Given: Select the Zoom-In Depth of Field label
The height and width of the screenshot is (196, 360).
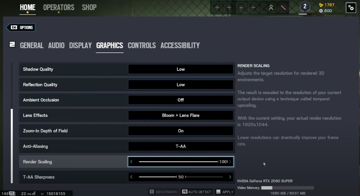Looking at the screenshot, I should pos(45,131).
